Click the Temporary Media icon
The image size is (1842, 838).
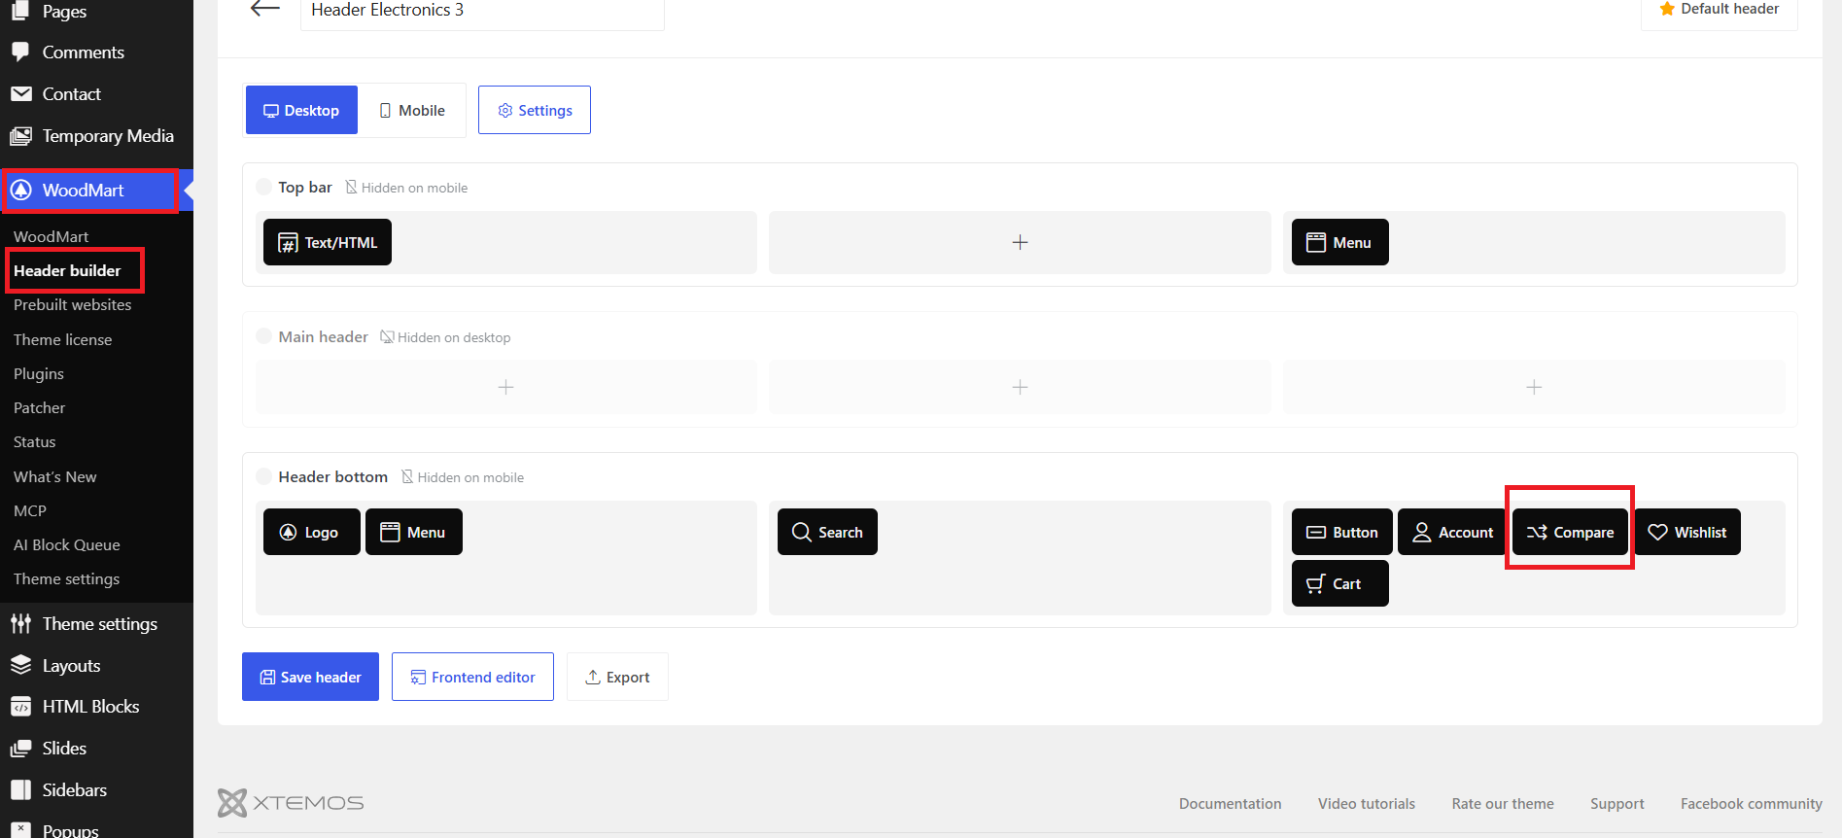pyautogui.click(x=20, y=136)
